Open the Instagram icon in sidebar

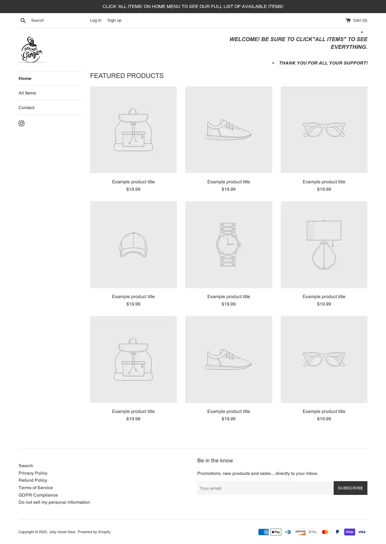coord(21,123)
